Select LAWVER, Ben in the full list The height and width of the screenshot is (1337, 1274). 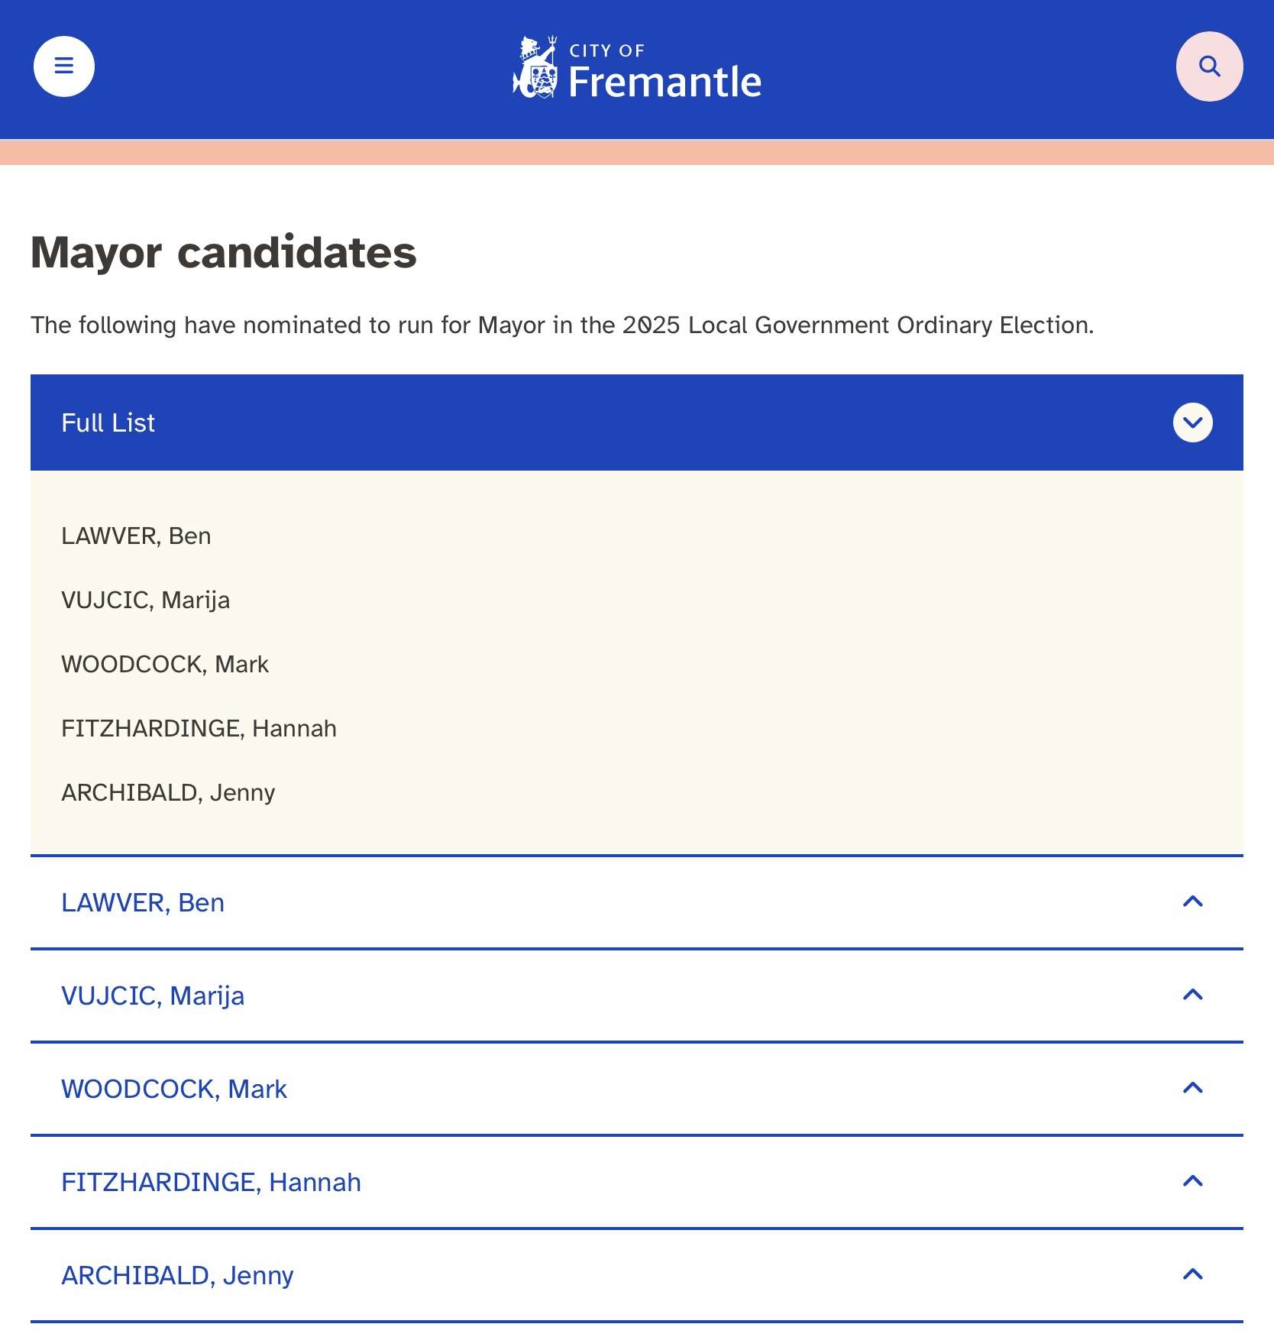coord(136,536)
